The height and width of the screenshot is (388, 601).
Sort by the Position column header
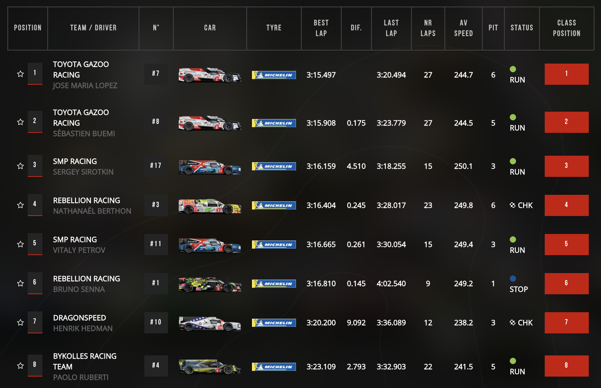(28, 28)
